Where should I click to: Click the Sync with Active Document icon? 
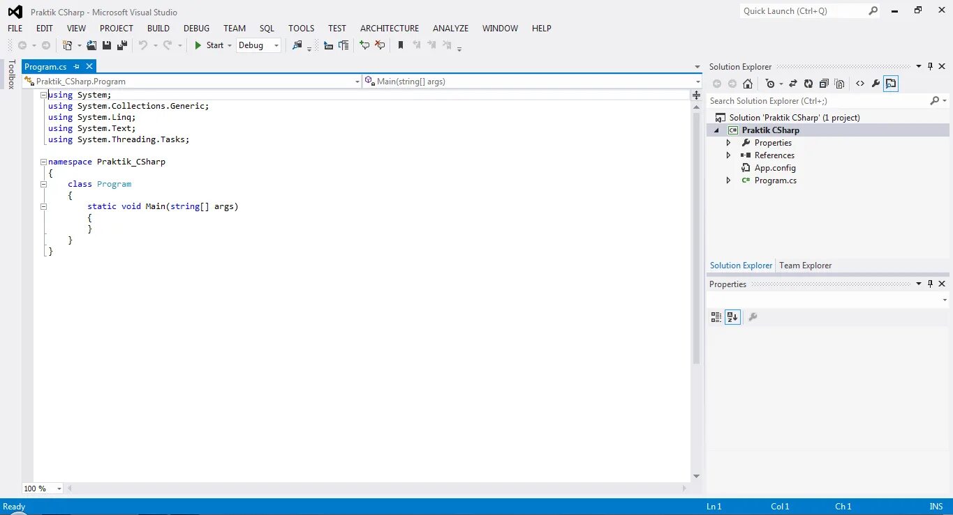[793, 84]
